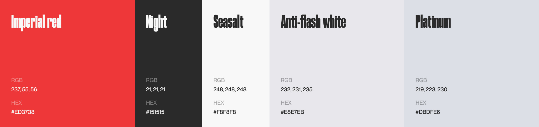The image size is (539, 127).
Task: Click the RGB label in the Platinum swatch
Action: 421,80
